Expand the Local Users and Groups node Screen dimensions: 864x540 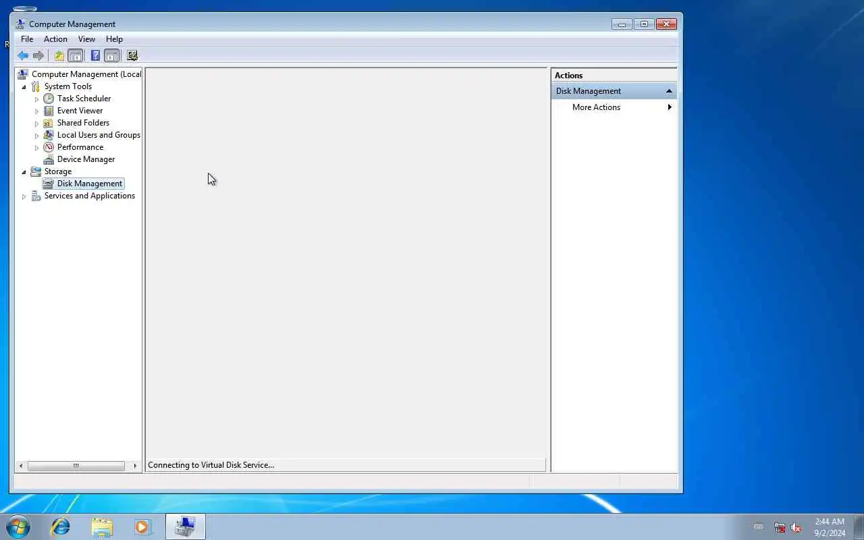37,136
